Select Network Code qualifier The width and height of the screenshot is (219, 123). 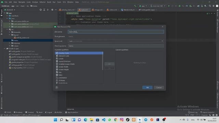[x=79, y=56]
